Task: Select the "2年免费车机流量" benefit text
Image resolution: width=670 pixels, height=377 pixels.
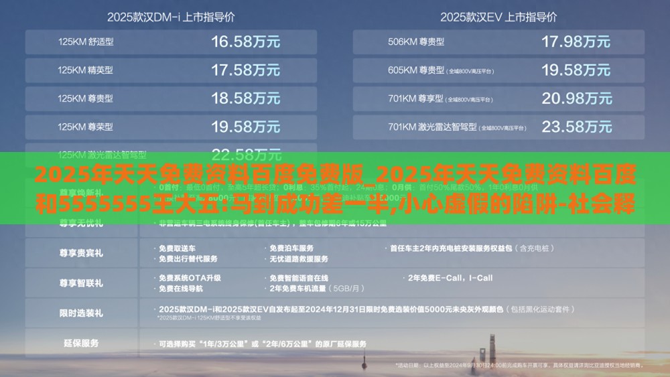Action: 297,289
